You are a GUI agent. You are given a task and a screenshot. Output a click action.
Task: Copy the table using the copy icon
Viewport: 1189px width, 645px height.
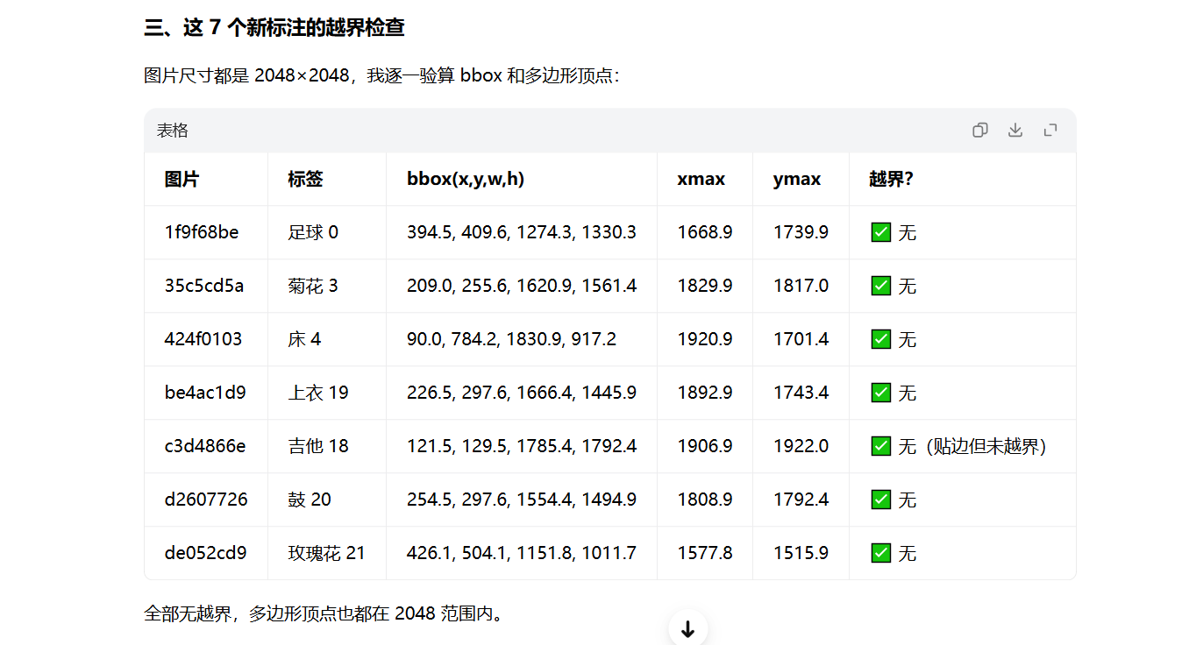pyautogui.click(x=980, y=130)
